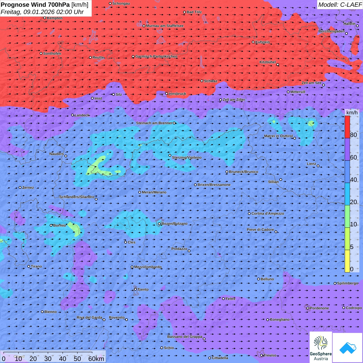Click the Matrei in Osttirol label

pyautogui.click(x=278, y=136)
